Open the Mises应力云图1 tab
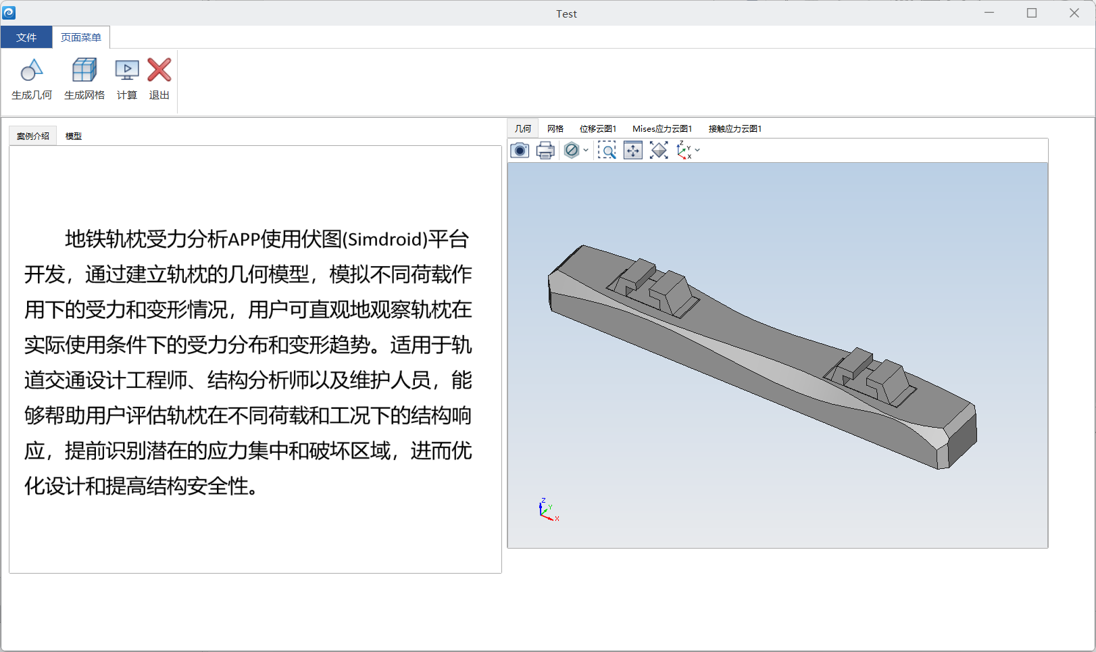This screenshot has height=652, width=1096. point(662,128)
